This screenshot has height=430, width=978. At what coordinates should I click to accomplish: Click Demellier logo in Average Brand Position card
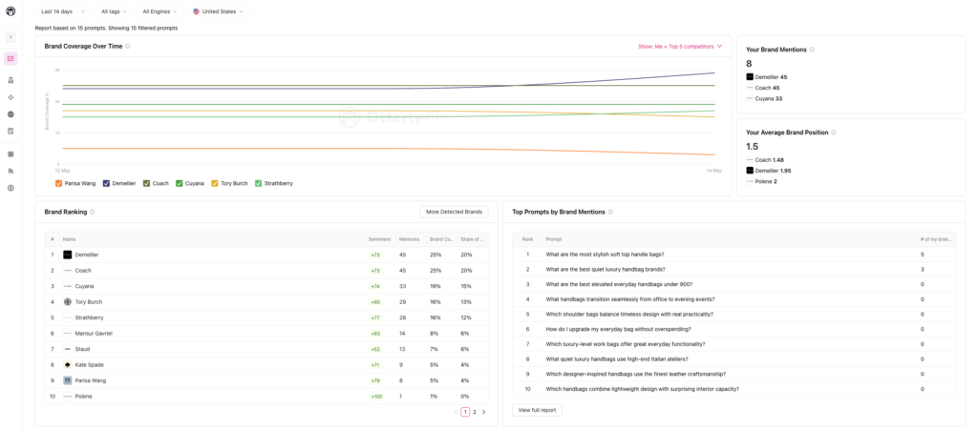point(750,171)
